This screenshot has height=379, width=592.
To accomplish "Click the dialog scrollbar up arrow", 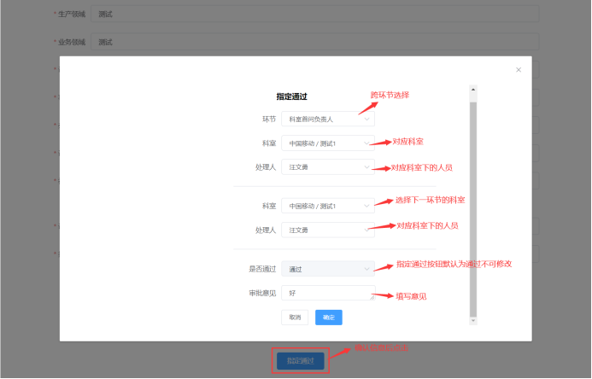I will (473, 90).
